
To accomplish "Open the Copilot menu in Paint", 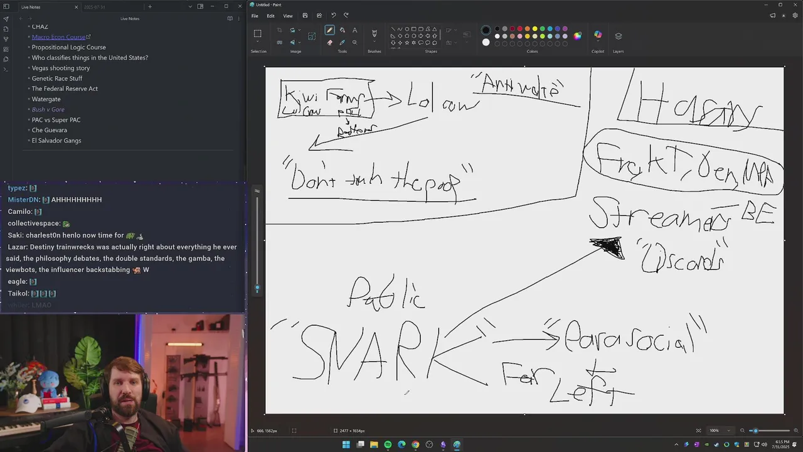I will (598, 35).
